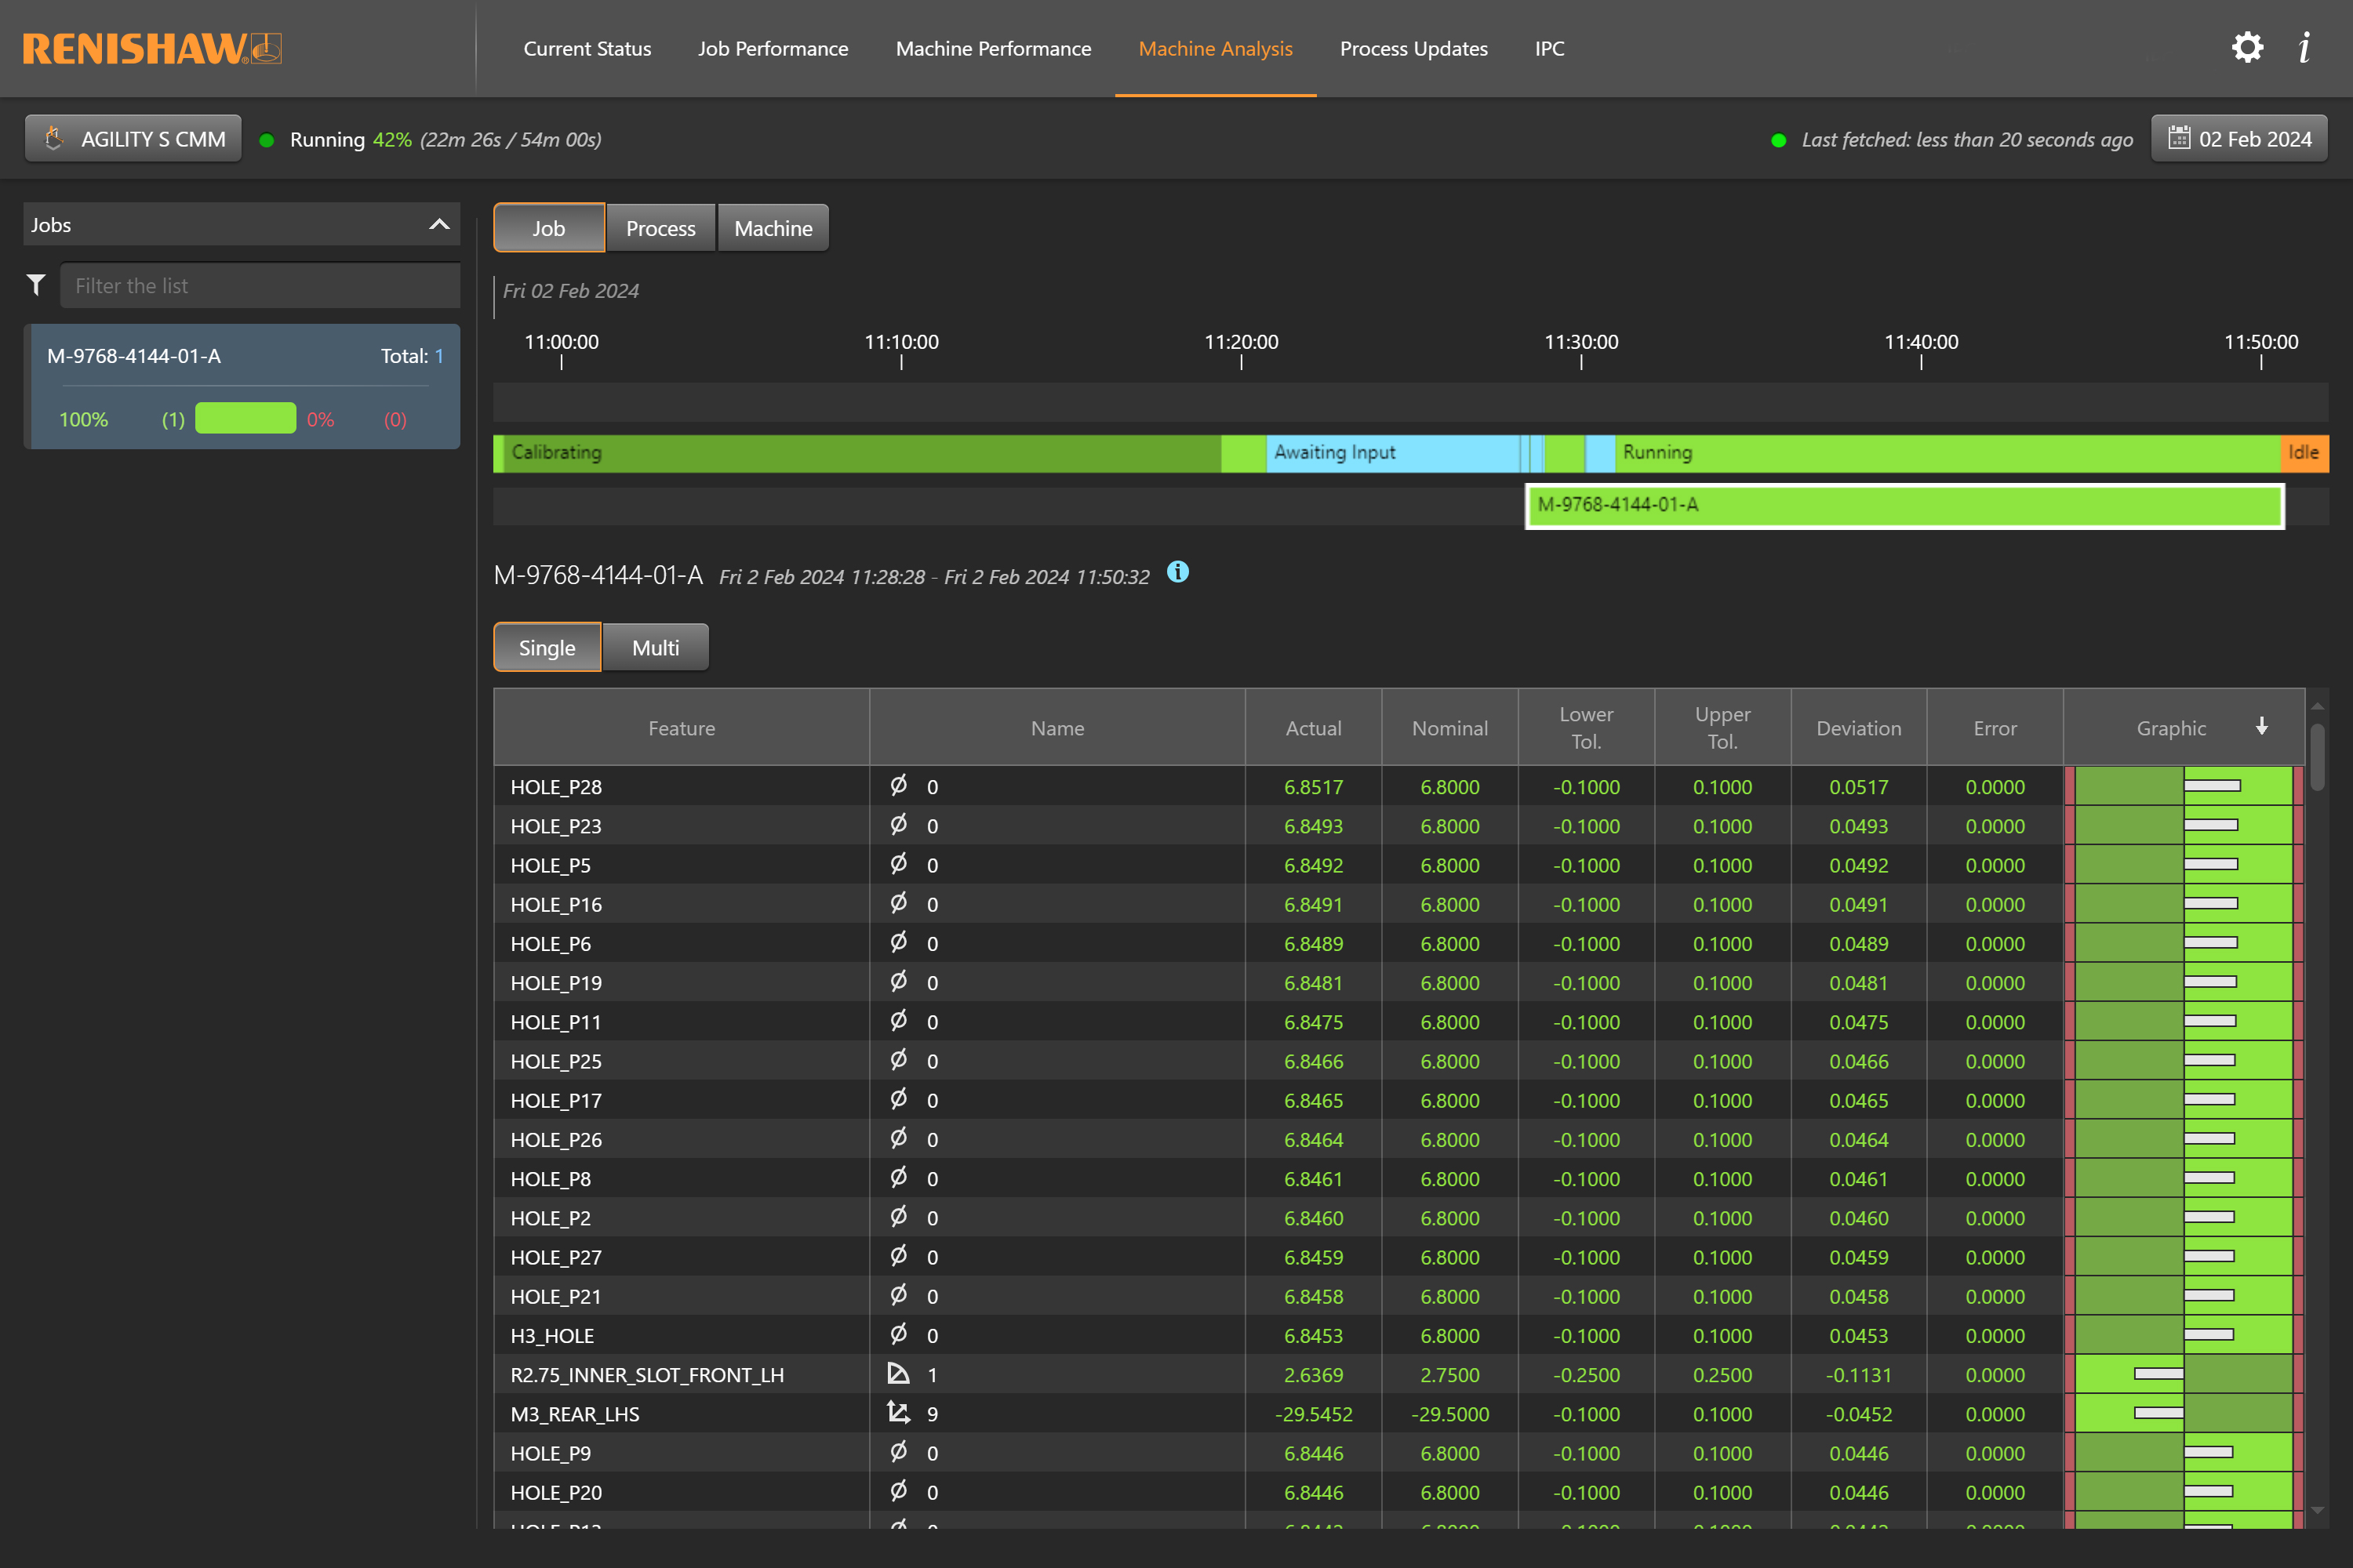Viewport: 2353px width, 1568px height.
Task: Open the AGILITY S CMM machine selector
Action: click(x=133, y=139)
